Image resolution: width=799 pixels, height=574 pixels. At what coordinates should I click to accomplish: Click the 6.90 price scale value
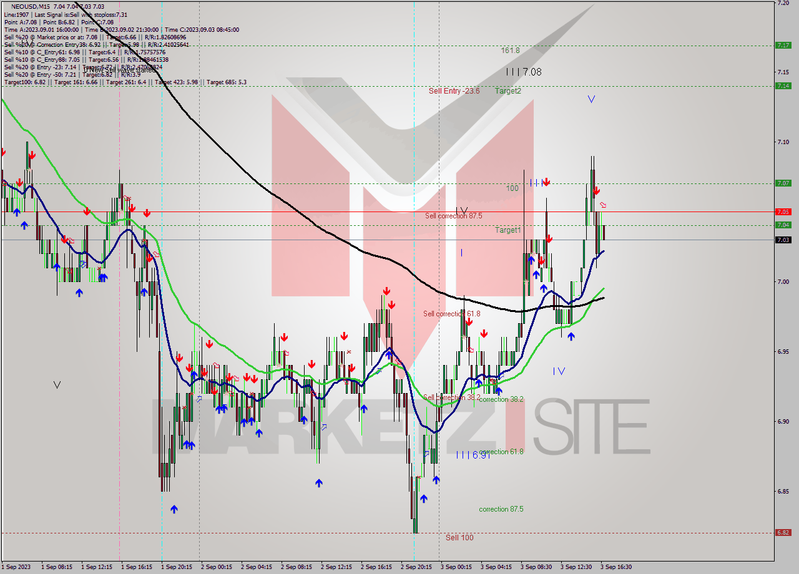point(783,422)
